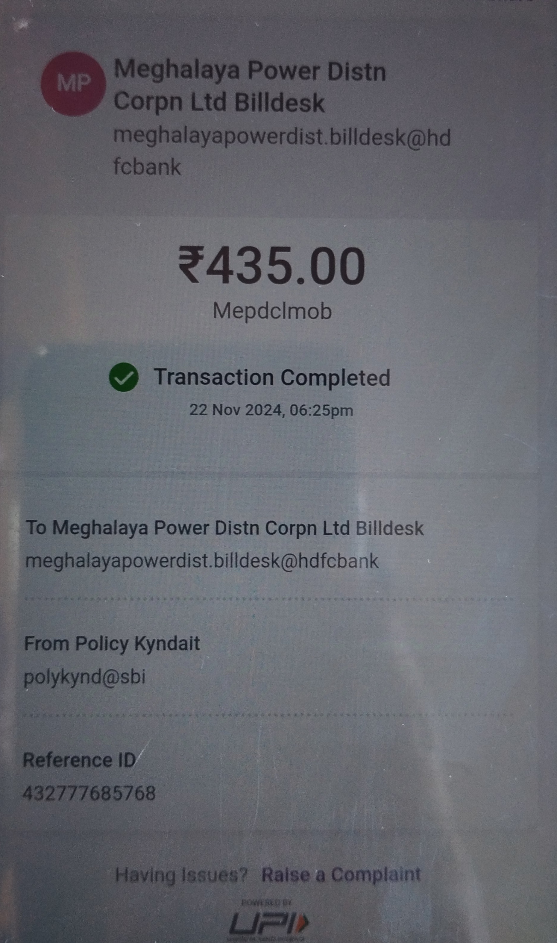Tap the Reference ID label
Image resolution: width=557 pixels, height=943 pixels.
(x=79, y=760)
